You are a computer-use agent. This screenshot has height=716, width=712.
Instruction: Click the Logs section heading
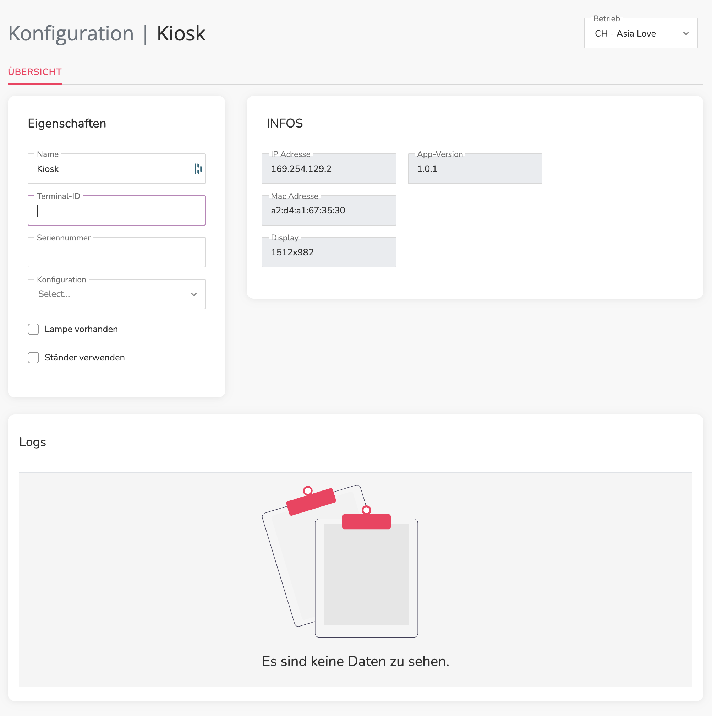[33, 442]
